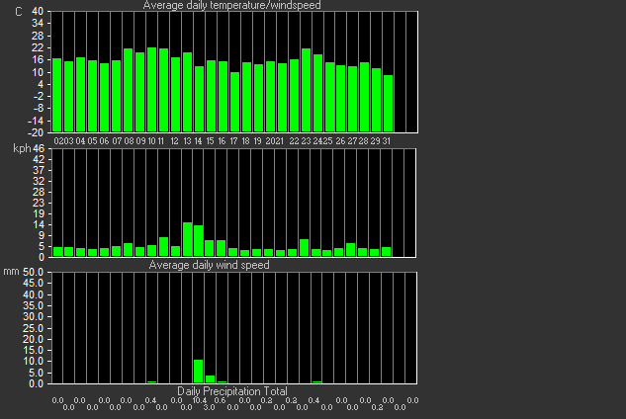Click the temperature bar for day 12

(176, 94)
